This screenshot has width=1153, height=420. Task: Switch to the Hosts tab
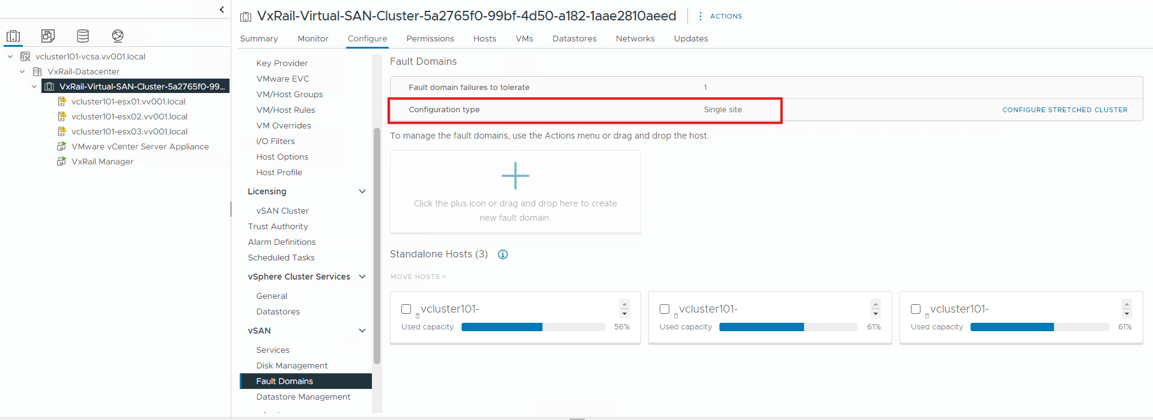(485, 38)
